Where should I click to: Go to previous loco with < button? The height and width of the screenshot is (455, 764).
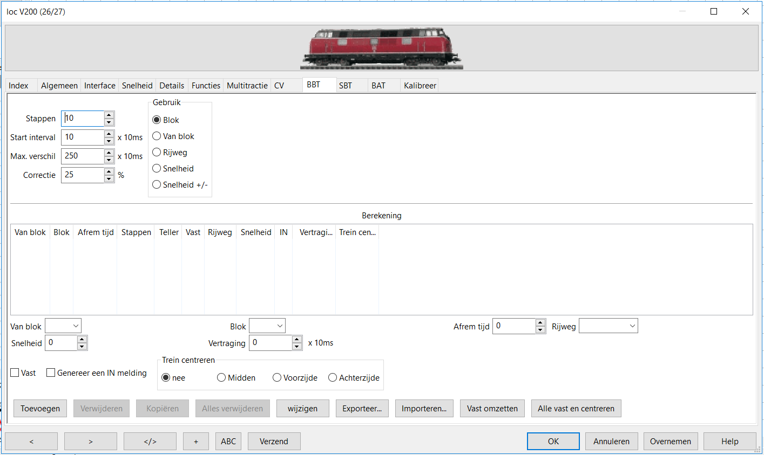coord(31,442)
